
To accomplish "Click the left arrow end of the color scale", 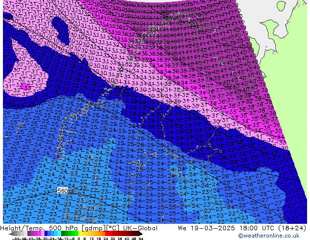I will (11, 234).
